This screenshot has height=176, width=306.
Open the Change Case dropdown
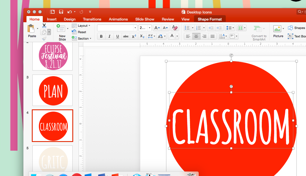(x=162, y=36)
